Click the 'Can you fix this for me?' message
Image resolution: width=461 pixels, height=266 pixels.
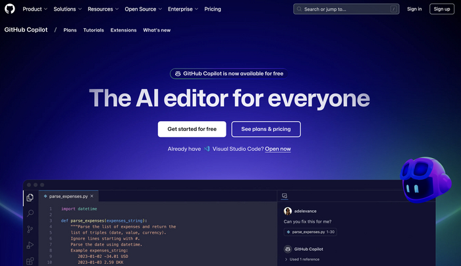[x=308, y=222]
